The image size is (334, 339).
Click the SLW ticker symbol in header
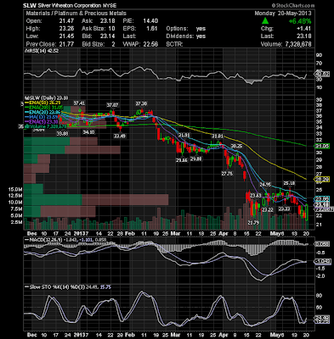tap(28, 5)
